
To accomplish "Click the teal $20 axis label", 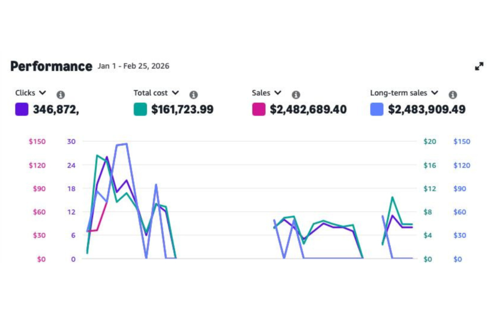I will point(430,141).
